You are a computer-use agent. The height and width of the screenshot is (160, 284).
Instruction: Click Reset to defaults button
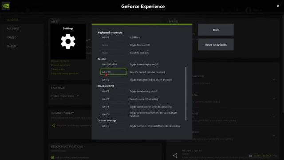coord(216,44)
